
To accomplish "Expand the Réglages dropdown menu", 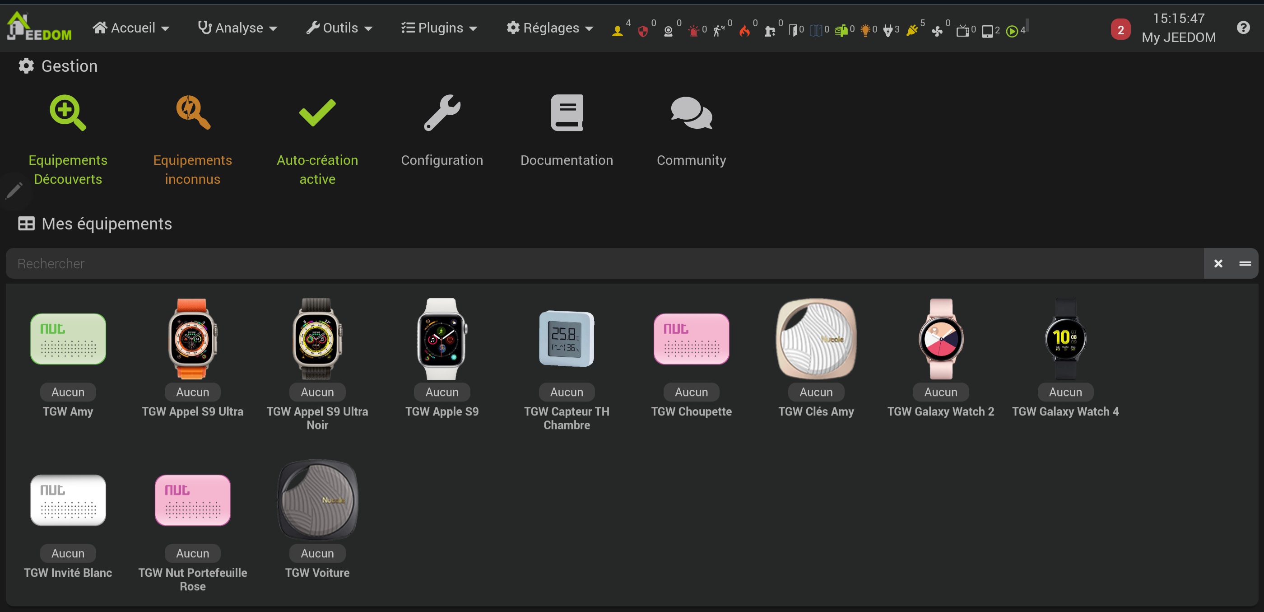I will (549, 28).
